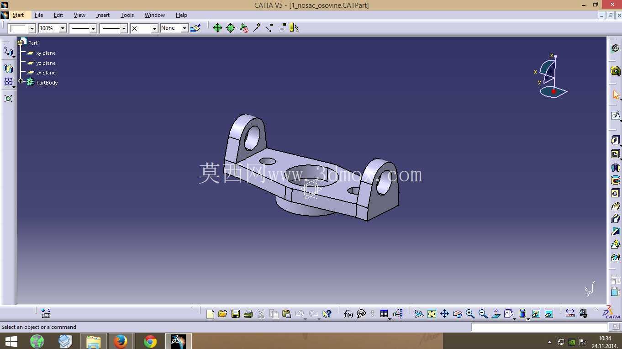Select the Hole tool
Screen dimensions: 622x349
[x=615, y=193]
